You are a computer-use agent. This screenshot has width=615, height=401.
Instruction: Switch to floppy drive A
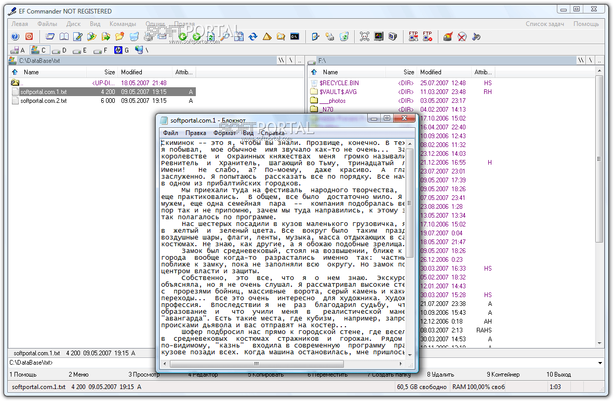pos(18,50)
